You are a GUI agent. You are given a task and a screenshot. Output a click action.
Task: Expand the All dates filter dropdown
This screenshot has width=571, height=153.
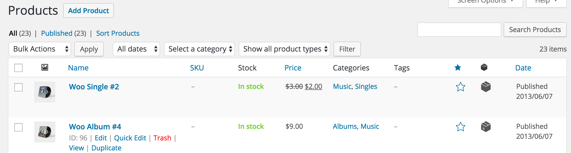click(136, 49)
